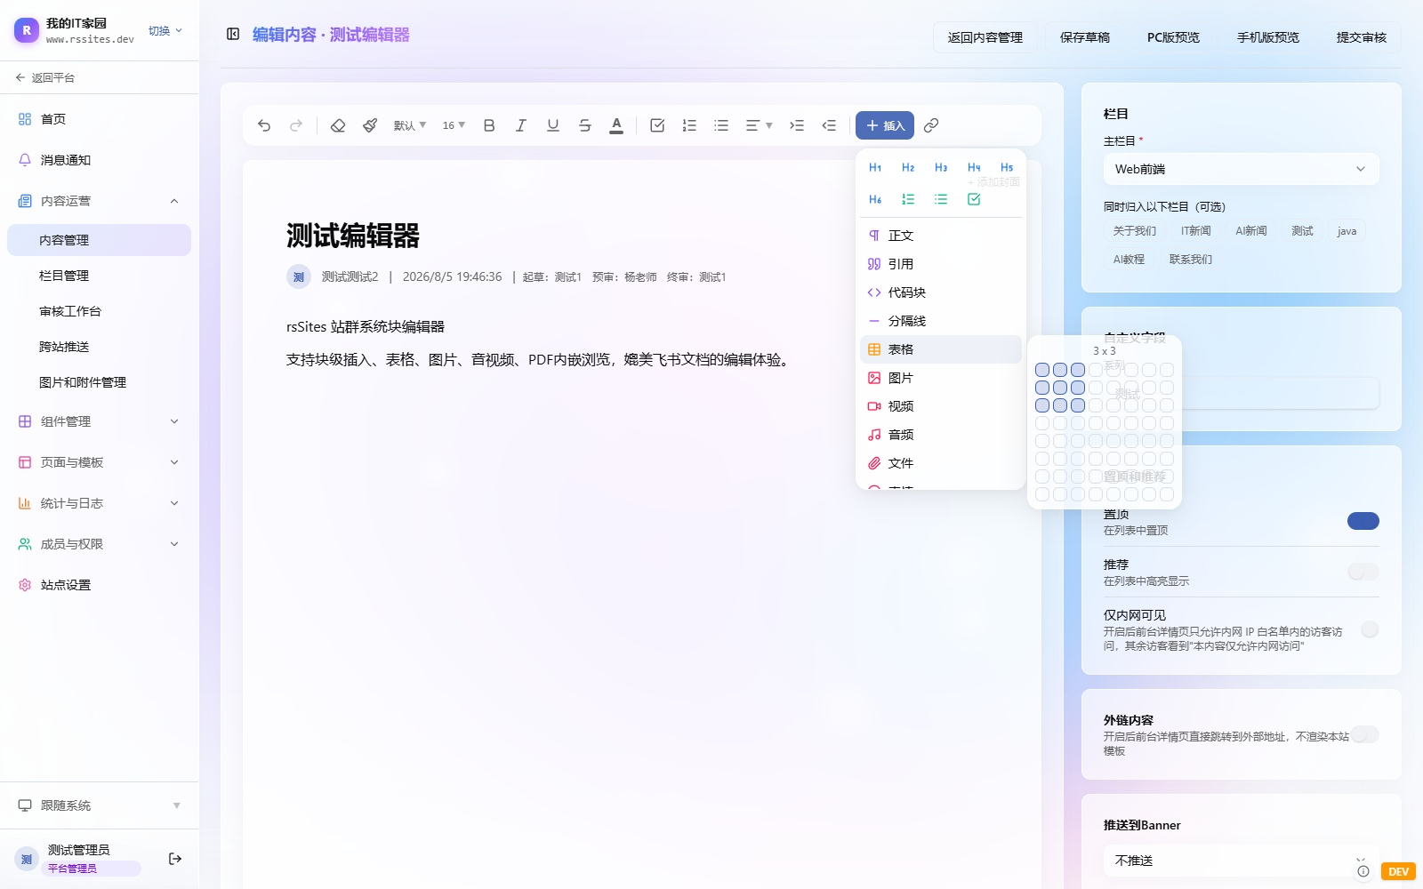The height and width of the screenshot is (889, 1423).
Task: Click the undo arrow icon
Action: (x=264, y=125)
